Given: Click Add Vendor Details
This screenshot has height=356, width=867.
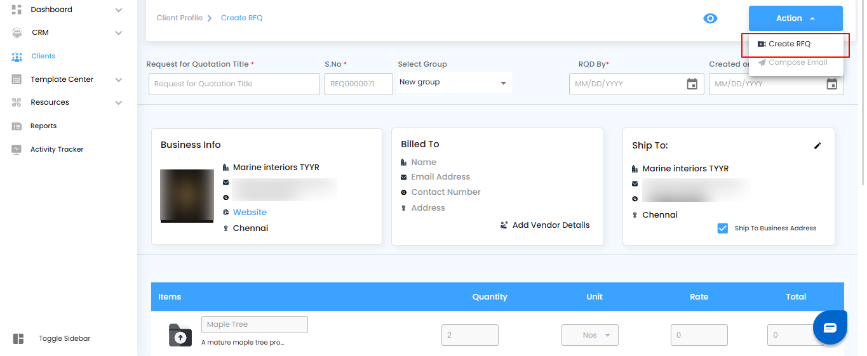Looking at the screenshot, I should 550,225.
